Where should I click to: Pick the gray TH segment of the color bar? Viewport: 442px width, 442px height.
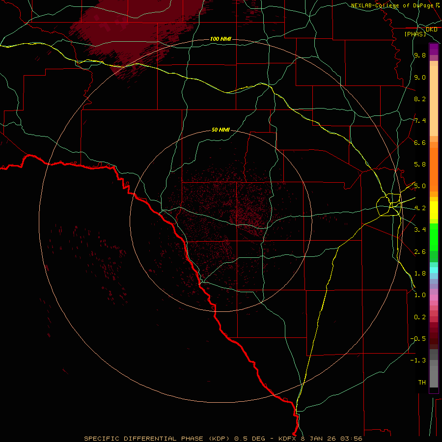pyautogui.click(x=434, y=376)
